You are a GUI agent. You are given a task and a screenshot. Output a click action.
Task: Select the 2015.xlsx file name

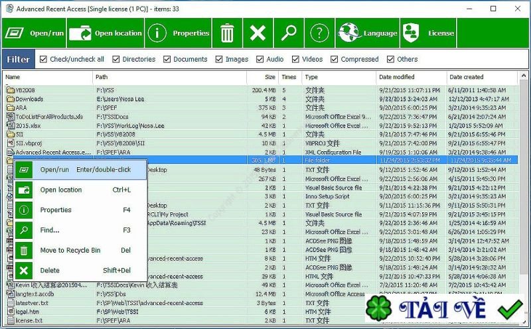(x=28, y=125)
